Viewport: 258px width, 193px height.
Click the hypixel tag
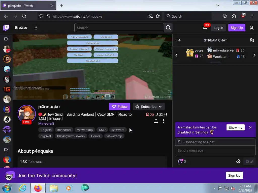(46, 136)
